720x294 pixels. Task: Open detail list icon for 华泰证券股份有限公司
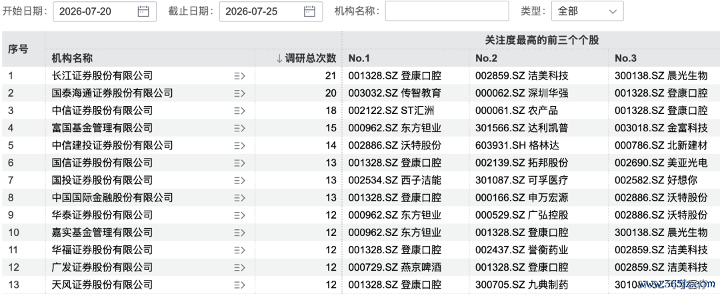[x=240, y=215]
